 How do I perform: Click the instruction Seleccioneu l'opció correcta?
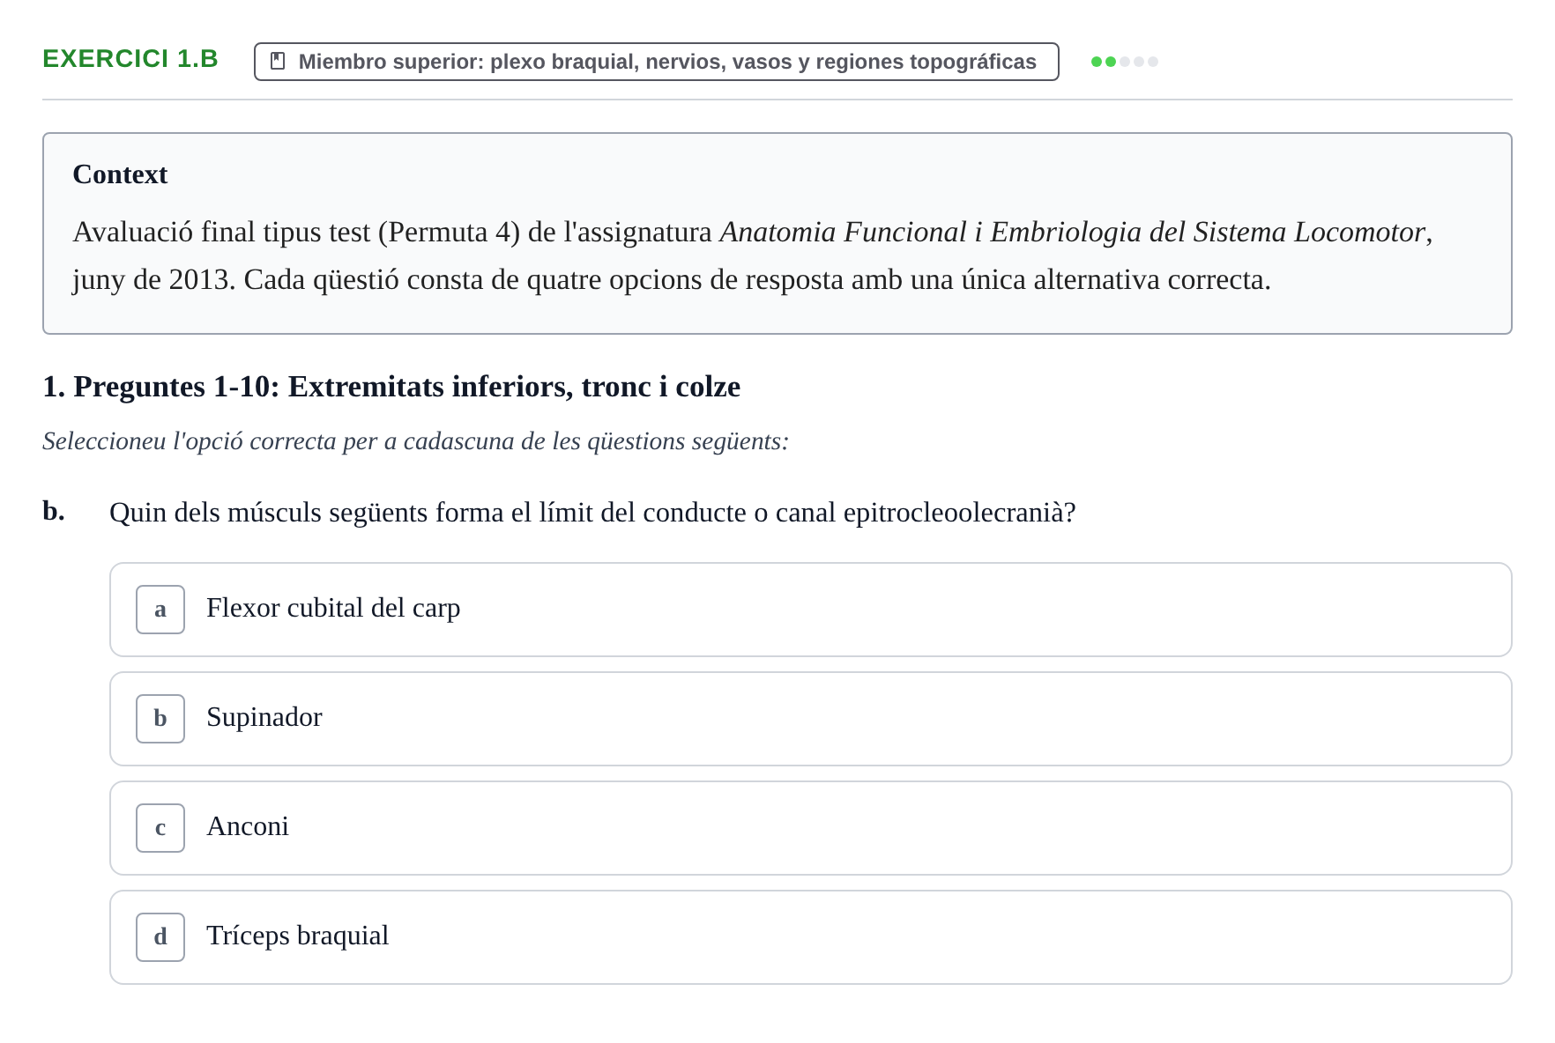pos(415,441)
